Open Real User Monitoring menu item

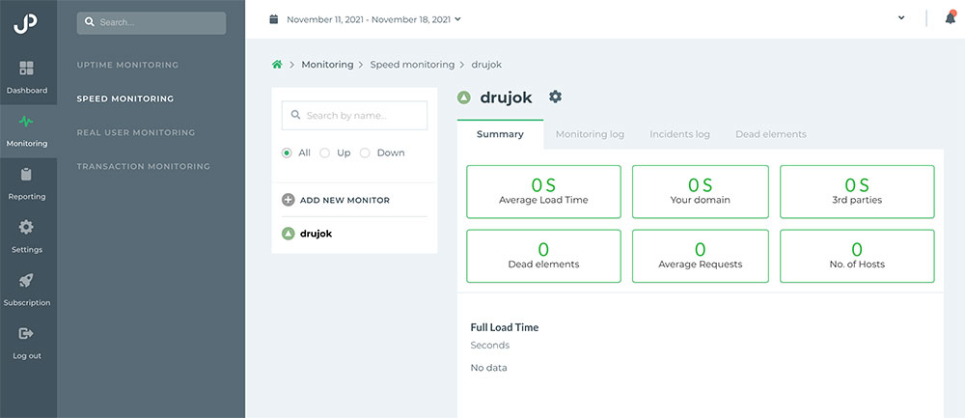click(x=135, y=132)
